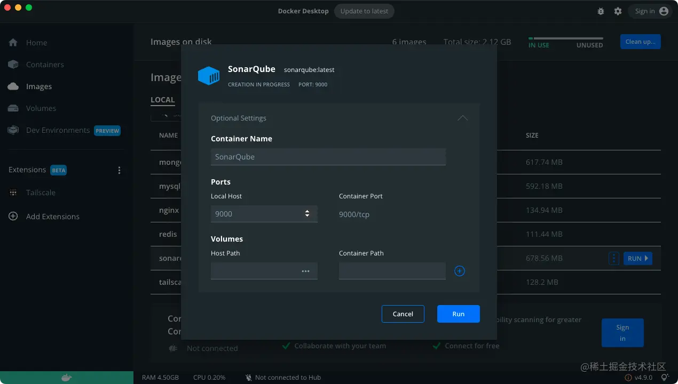The width and height of the screenshot is (678, 384).
Task: Click the Volumes drive icon
Action: [13, 108]
